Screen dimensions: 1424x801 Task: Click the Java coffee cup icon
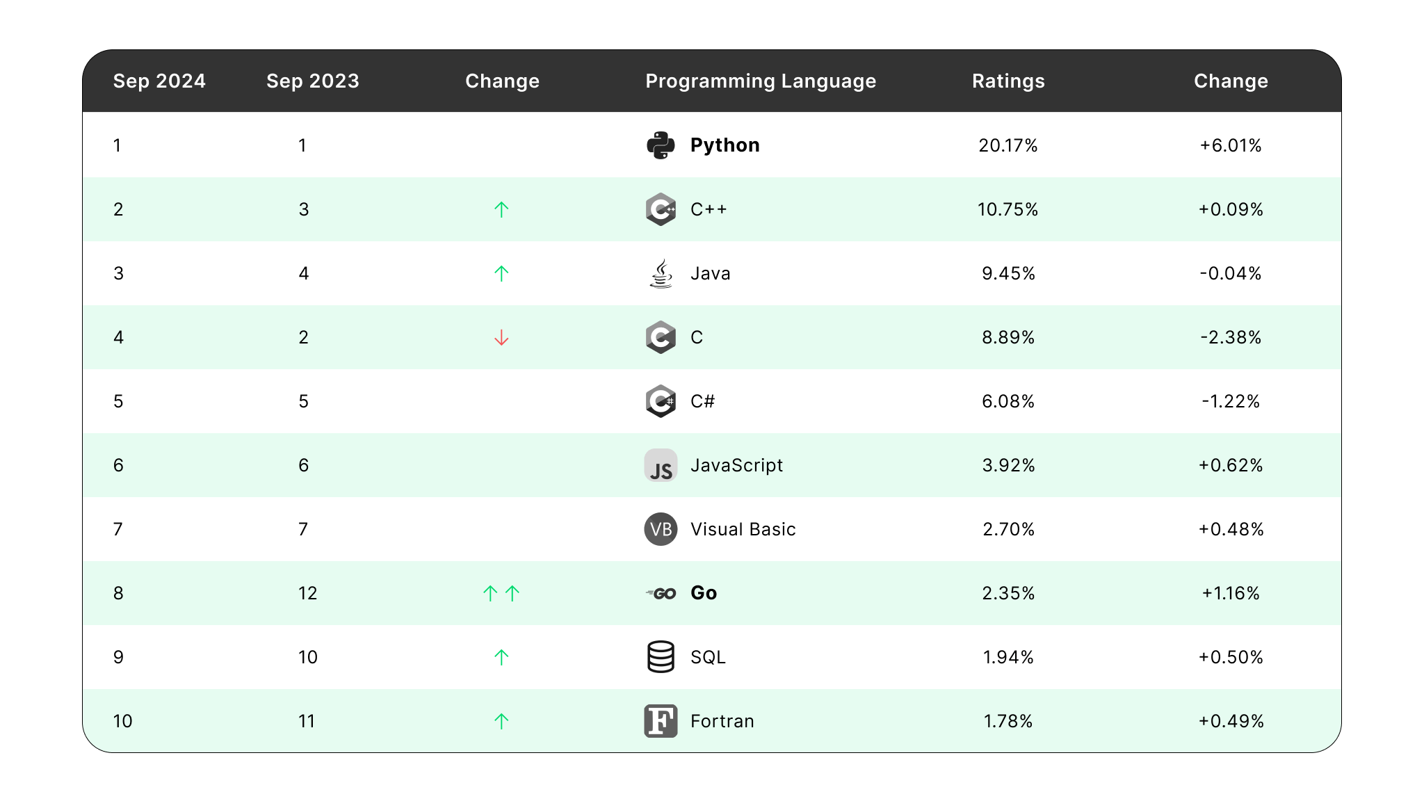[661, 273]
